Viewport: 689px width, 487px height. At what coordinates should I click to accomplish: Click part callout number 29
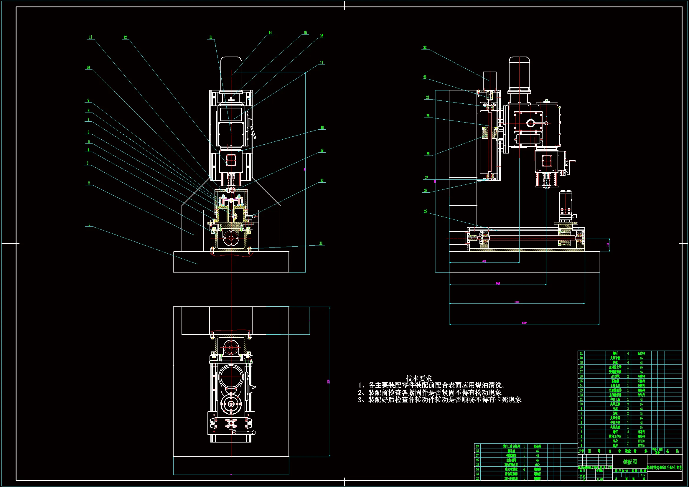425,211
